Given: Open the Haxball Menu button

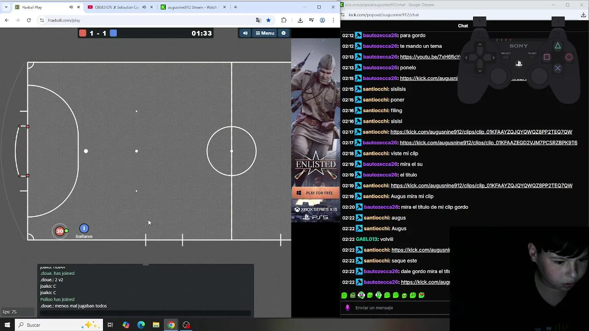Looking at the screenshot, I should [x=265, y=33].
